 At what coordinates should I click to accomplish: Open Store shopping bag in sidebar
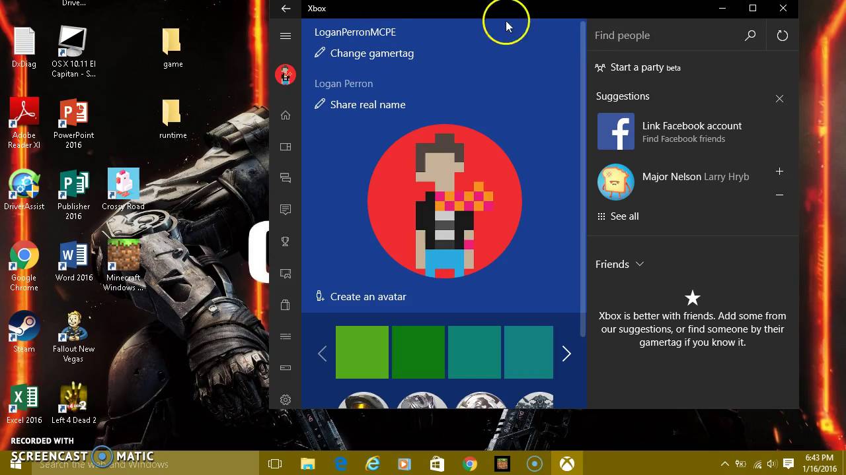point(286,305)
